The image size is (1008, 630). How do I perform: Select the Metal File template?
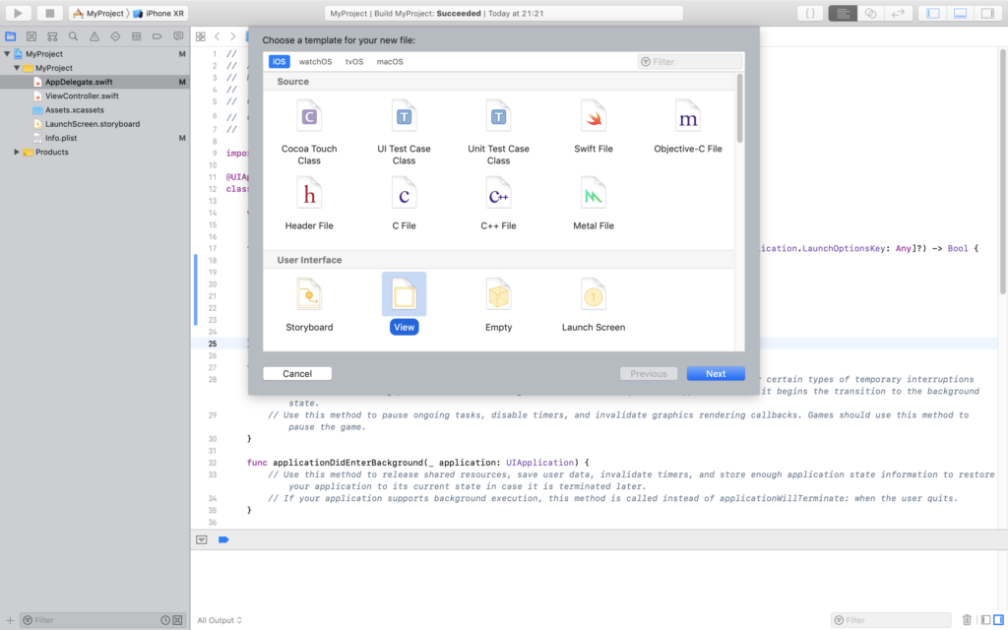(594, 204)
